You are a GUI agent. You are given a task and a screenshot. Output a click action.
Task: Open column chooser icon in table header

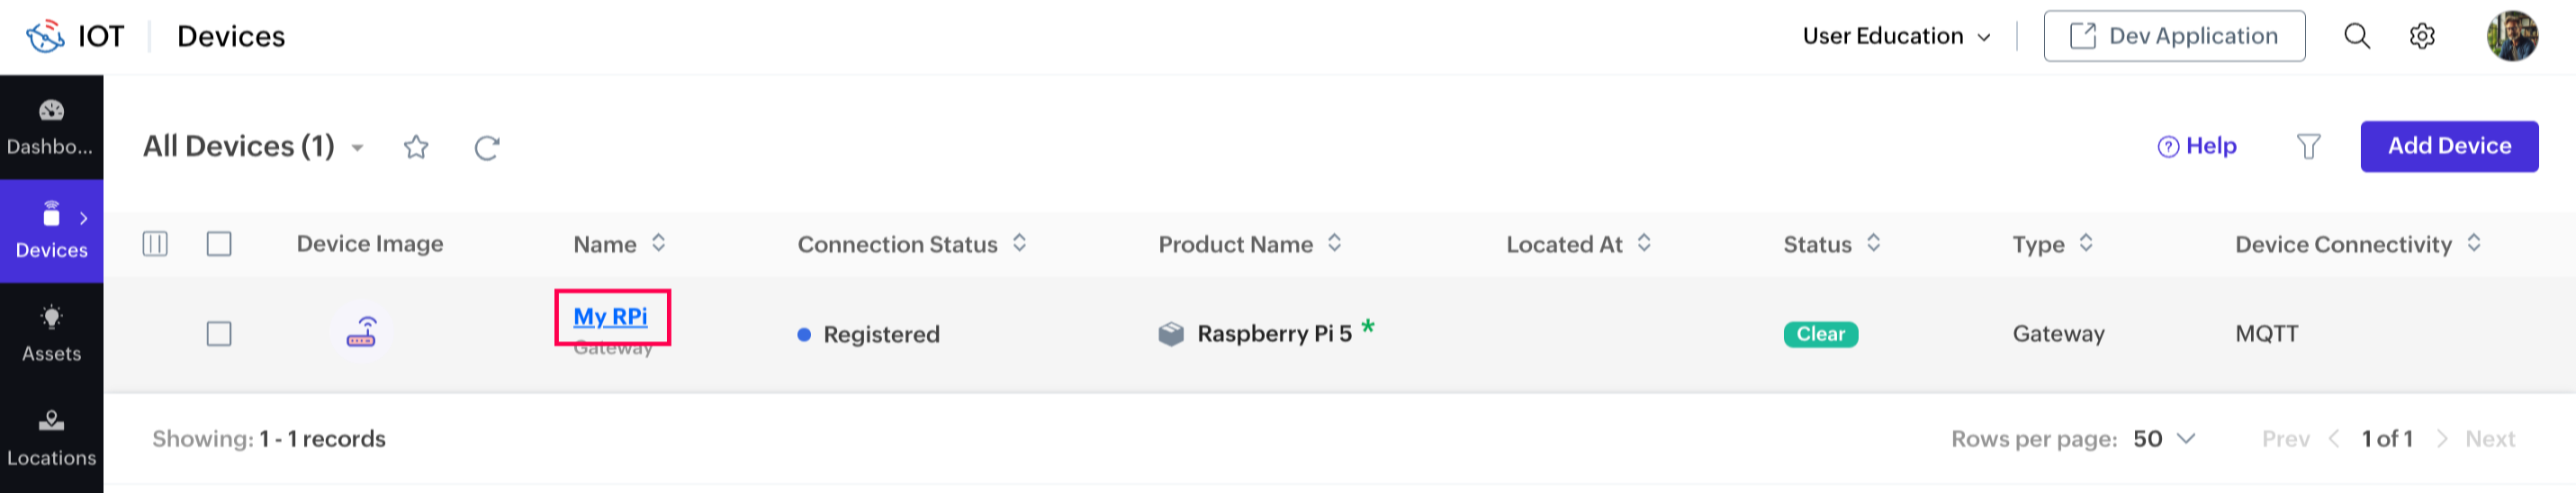(155, 244)
